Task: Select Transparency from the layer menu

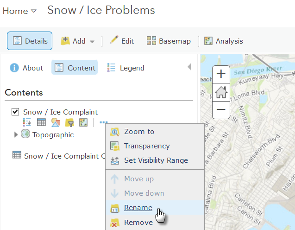Action: (147, 146)
